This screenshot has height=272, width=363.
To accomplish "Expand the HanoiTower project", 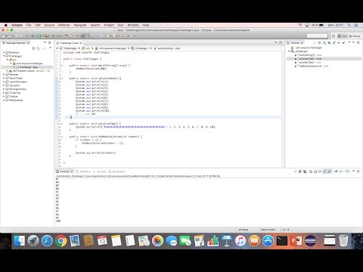I will tap(4, 78).
